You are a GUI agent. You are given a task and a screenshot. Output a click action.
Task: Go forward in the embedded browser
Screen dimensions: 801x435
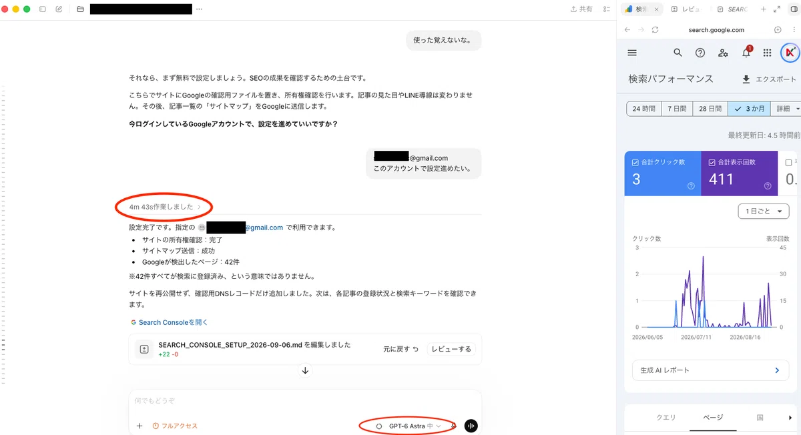tap(641, 30)
